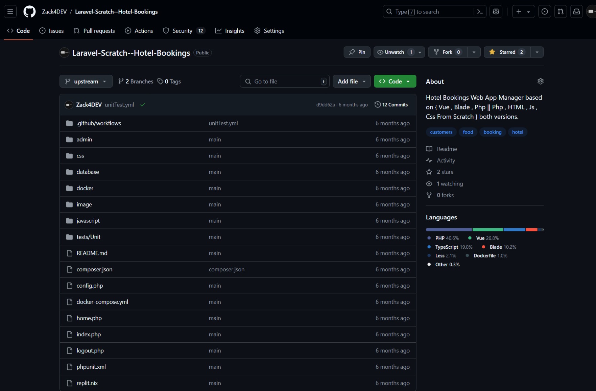The height and width of the screenshot is (391, 596).
Task: Open the food topic tag
Action: coord(468,132)
